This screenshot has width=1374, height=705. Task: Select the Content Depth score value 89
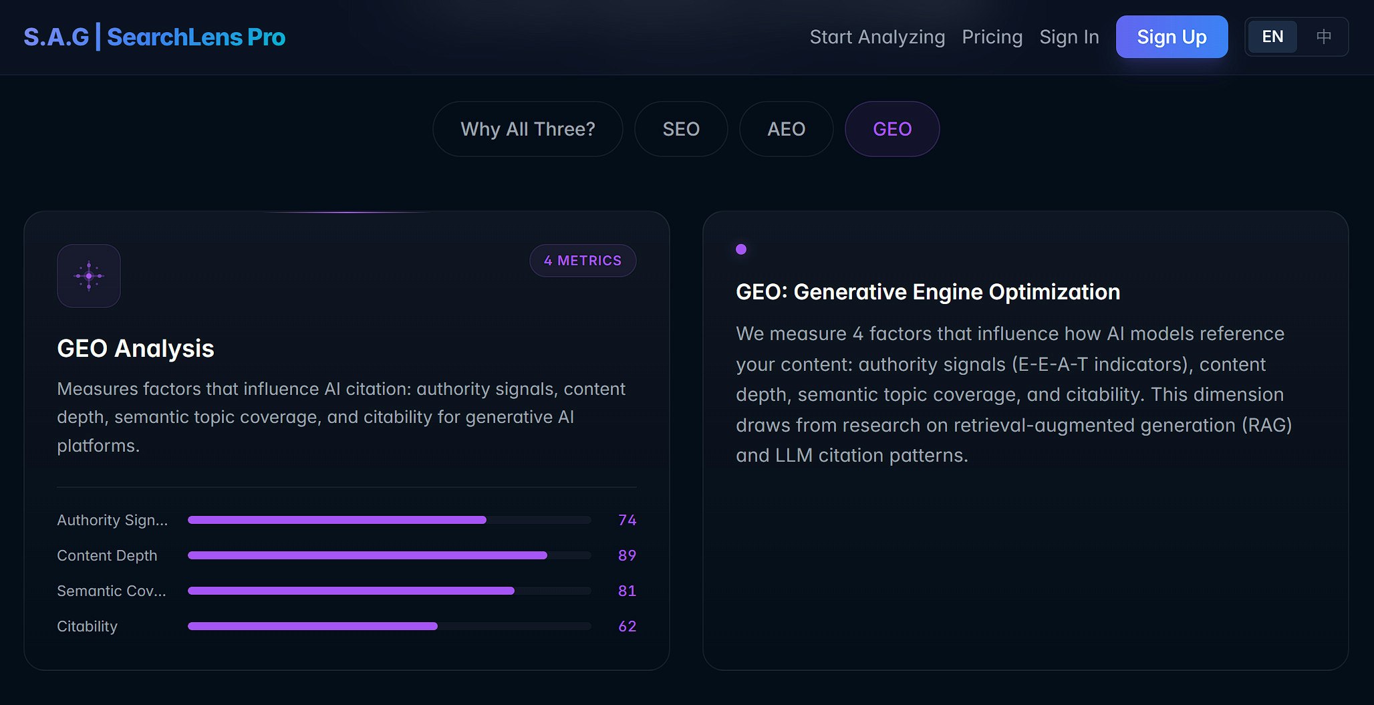click(x=627, y=555)
